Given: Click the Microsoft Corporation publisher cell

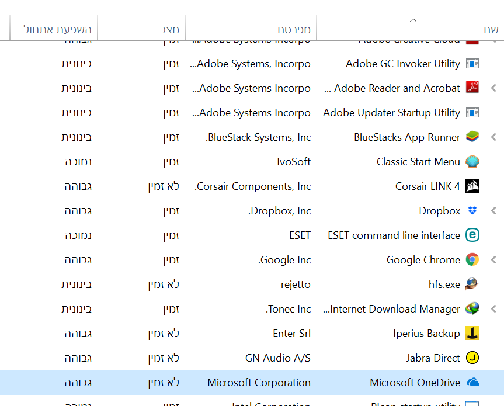Looking at the screenshot, I should pos(259,383).
